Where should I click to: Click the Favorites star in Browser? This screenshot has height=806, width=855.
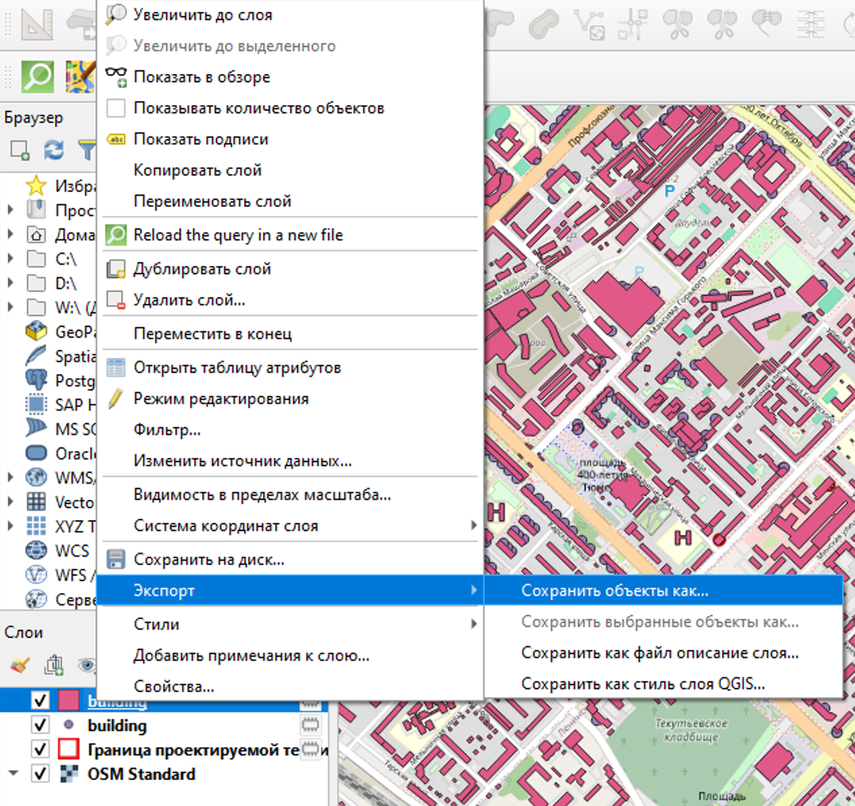[x=36, y=186]
